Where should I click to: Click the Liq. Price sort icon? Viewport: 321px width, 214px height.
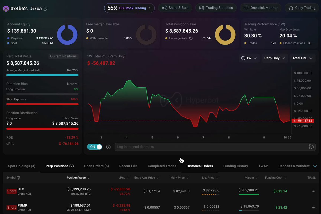217,178
